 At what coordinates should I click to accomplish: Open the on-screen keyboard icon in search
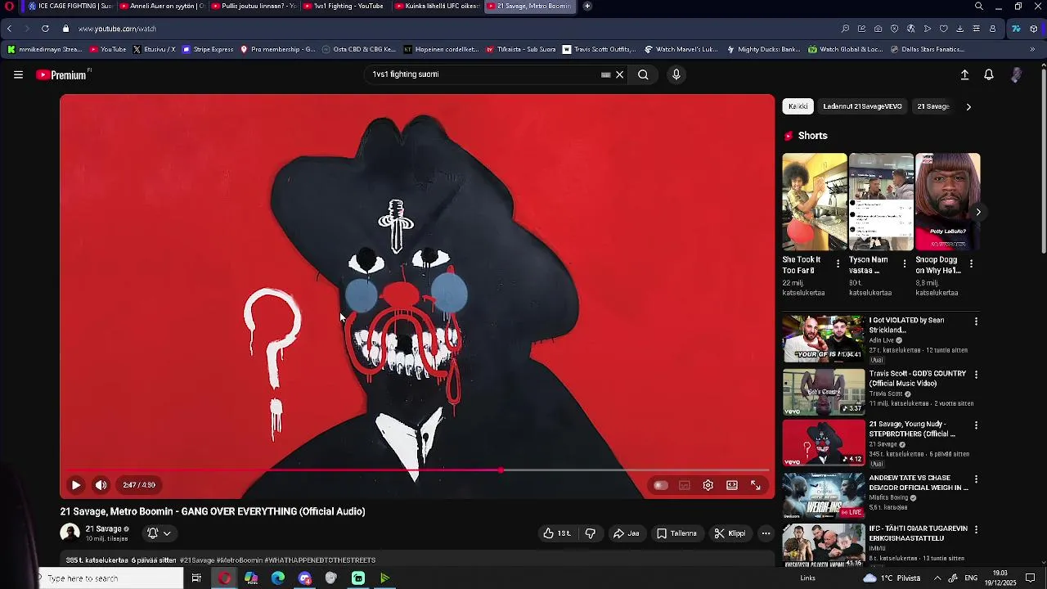(605, 74)
